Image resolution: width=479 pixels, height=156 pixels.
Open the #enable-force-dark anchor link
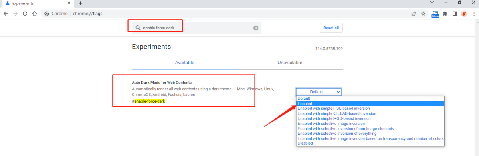click(x=148, y=101)
